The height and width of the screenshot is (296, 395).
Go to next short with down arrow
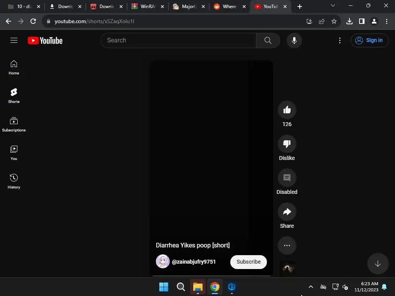tap(378, 264)
